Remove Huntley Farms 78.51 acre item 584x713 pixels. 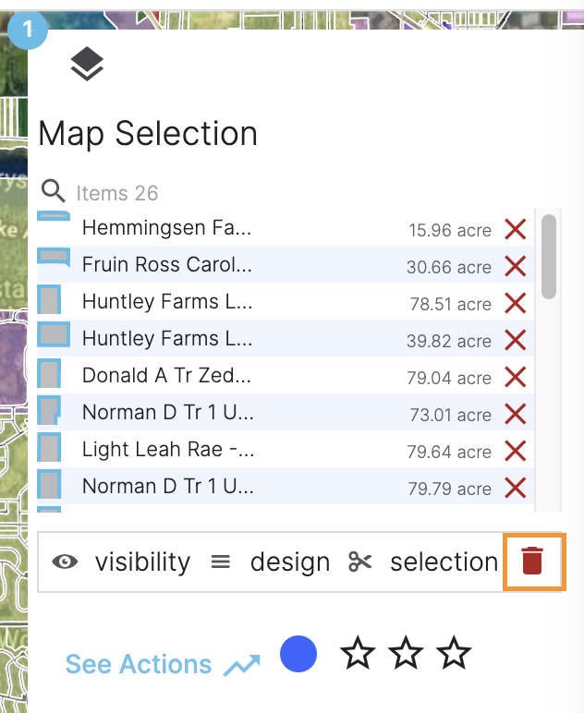[x=516, y=303]
